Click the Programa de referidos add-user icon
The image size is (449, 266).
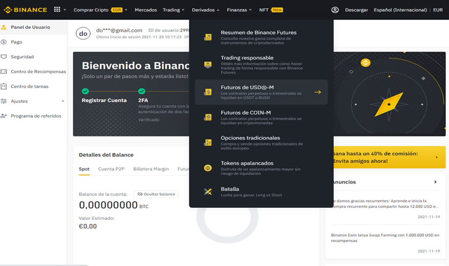[4, 116]
